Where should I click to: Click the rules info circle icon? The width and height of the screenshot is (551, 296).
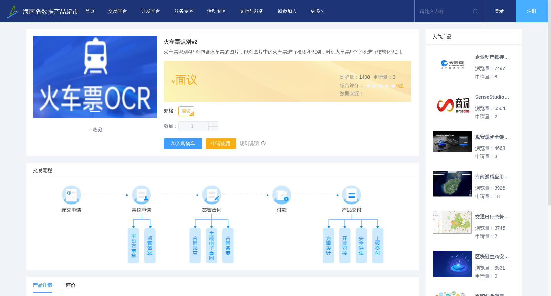coord(263,143)
